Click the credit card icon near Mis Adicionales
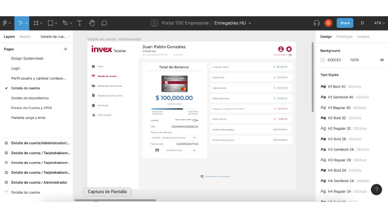 pos(157,150)
